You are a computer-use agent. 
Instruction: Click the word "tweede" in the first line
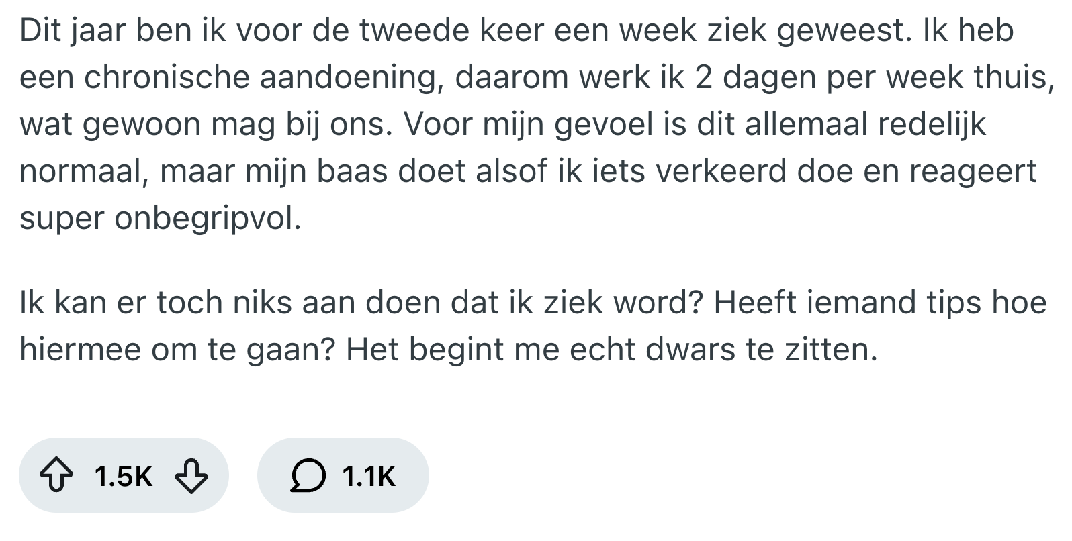point(418,31)
